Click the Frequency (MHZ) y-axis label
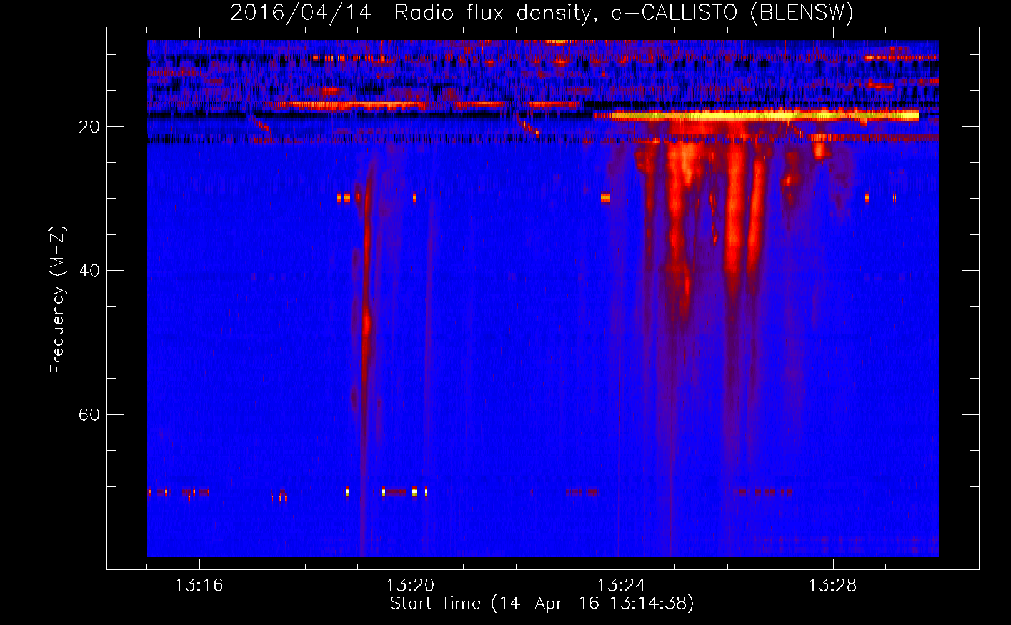This screenshot has width=1011, height=625. tap(57, 300)
